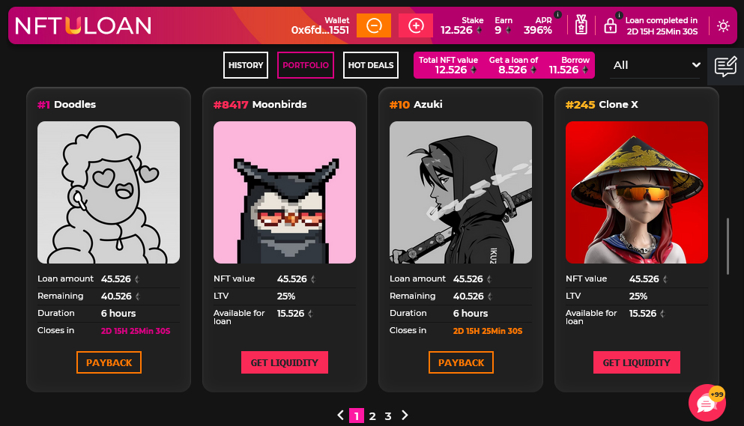Open the rewards badge icon in header
Image resolution: width=744 pixels, height=426 pixels.
tap(581, 25)
